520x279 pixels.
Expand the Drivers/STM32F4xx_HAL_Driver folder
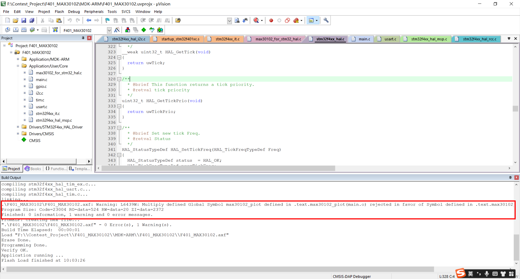point(18,127)
